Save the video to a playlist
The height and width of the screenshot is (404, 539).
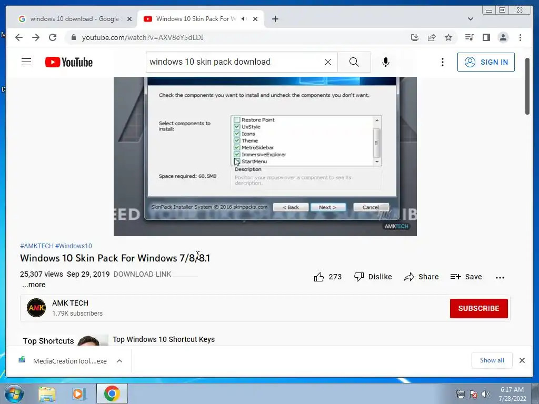466,277
